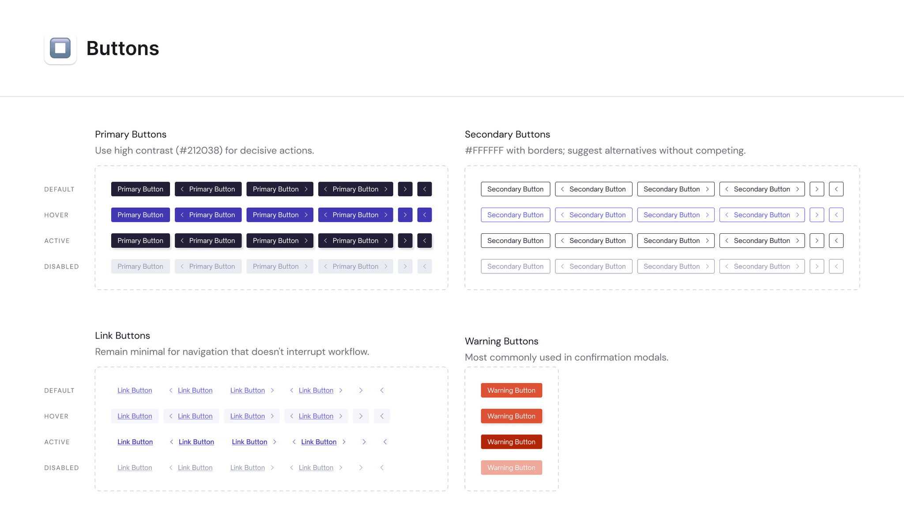This screenshot has height=523, width=904.
Task: Click hover Primary Button with both chevrons
Action: [355, 215]
